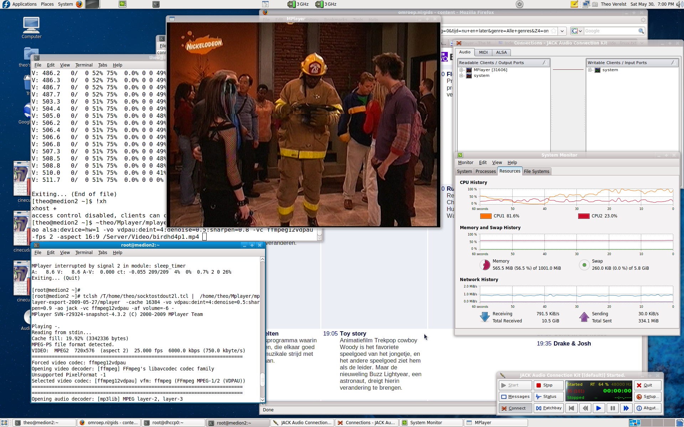
Task: Click scroll-down arrow in root@medion2 terminal
Action: 263,400
